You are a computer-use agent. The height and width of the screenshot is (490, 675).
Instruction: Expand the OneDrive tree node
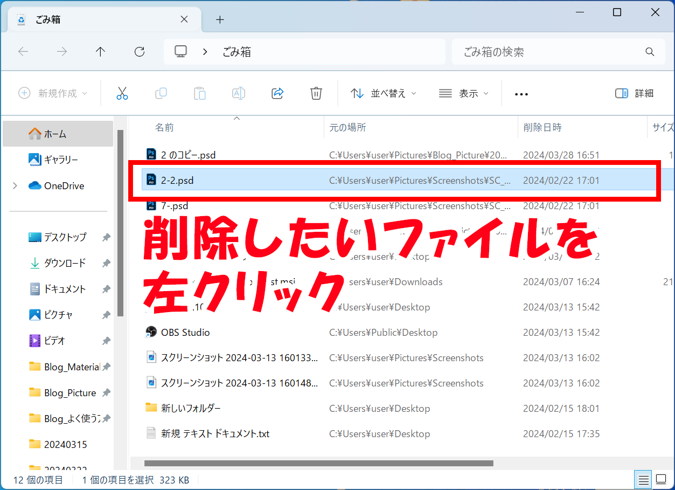(x=15, y=186)
